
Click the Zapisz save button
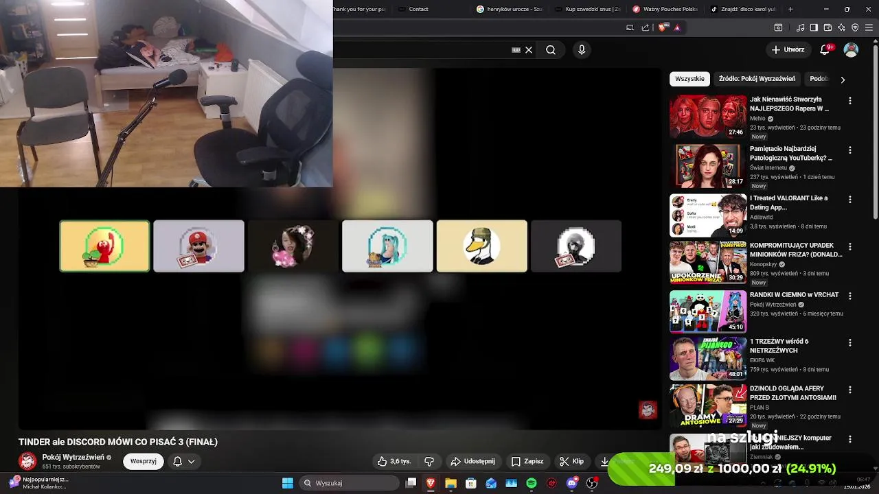point(527,461)
